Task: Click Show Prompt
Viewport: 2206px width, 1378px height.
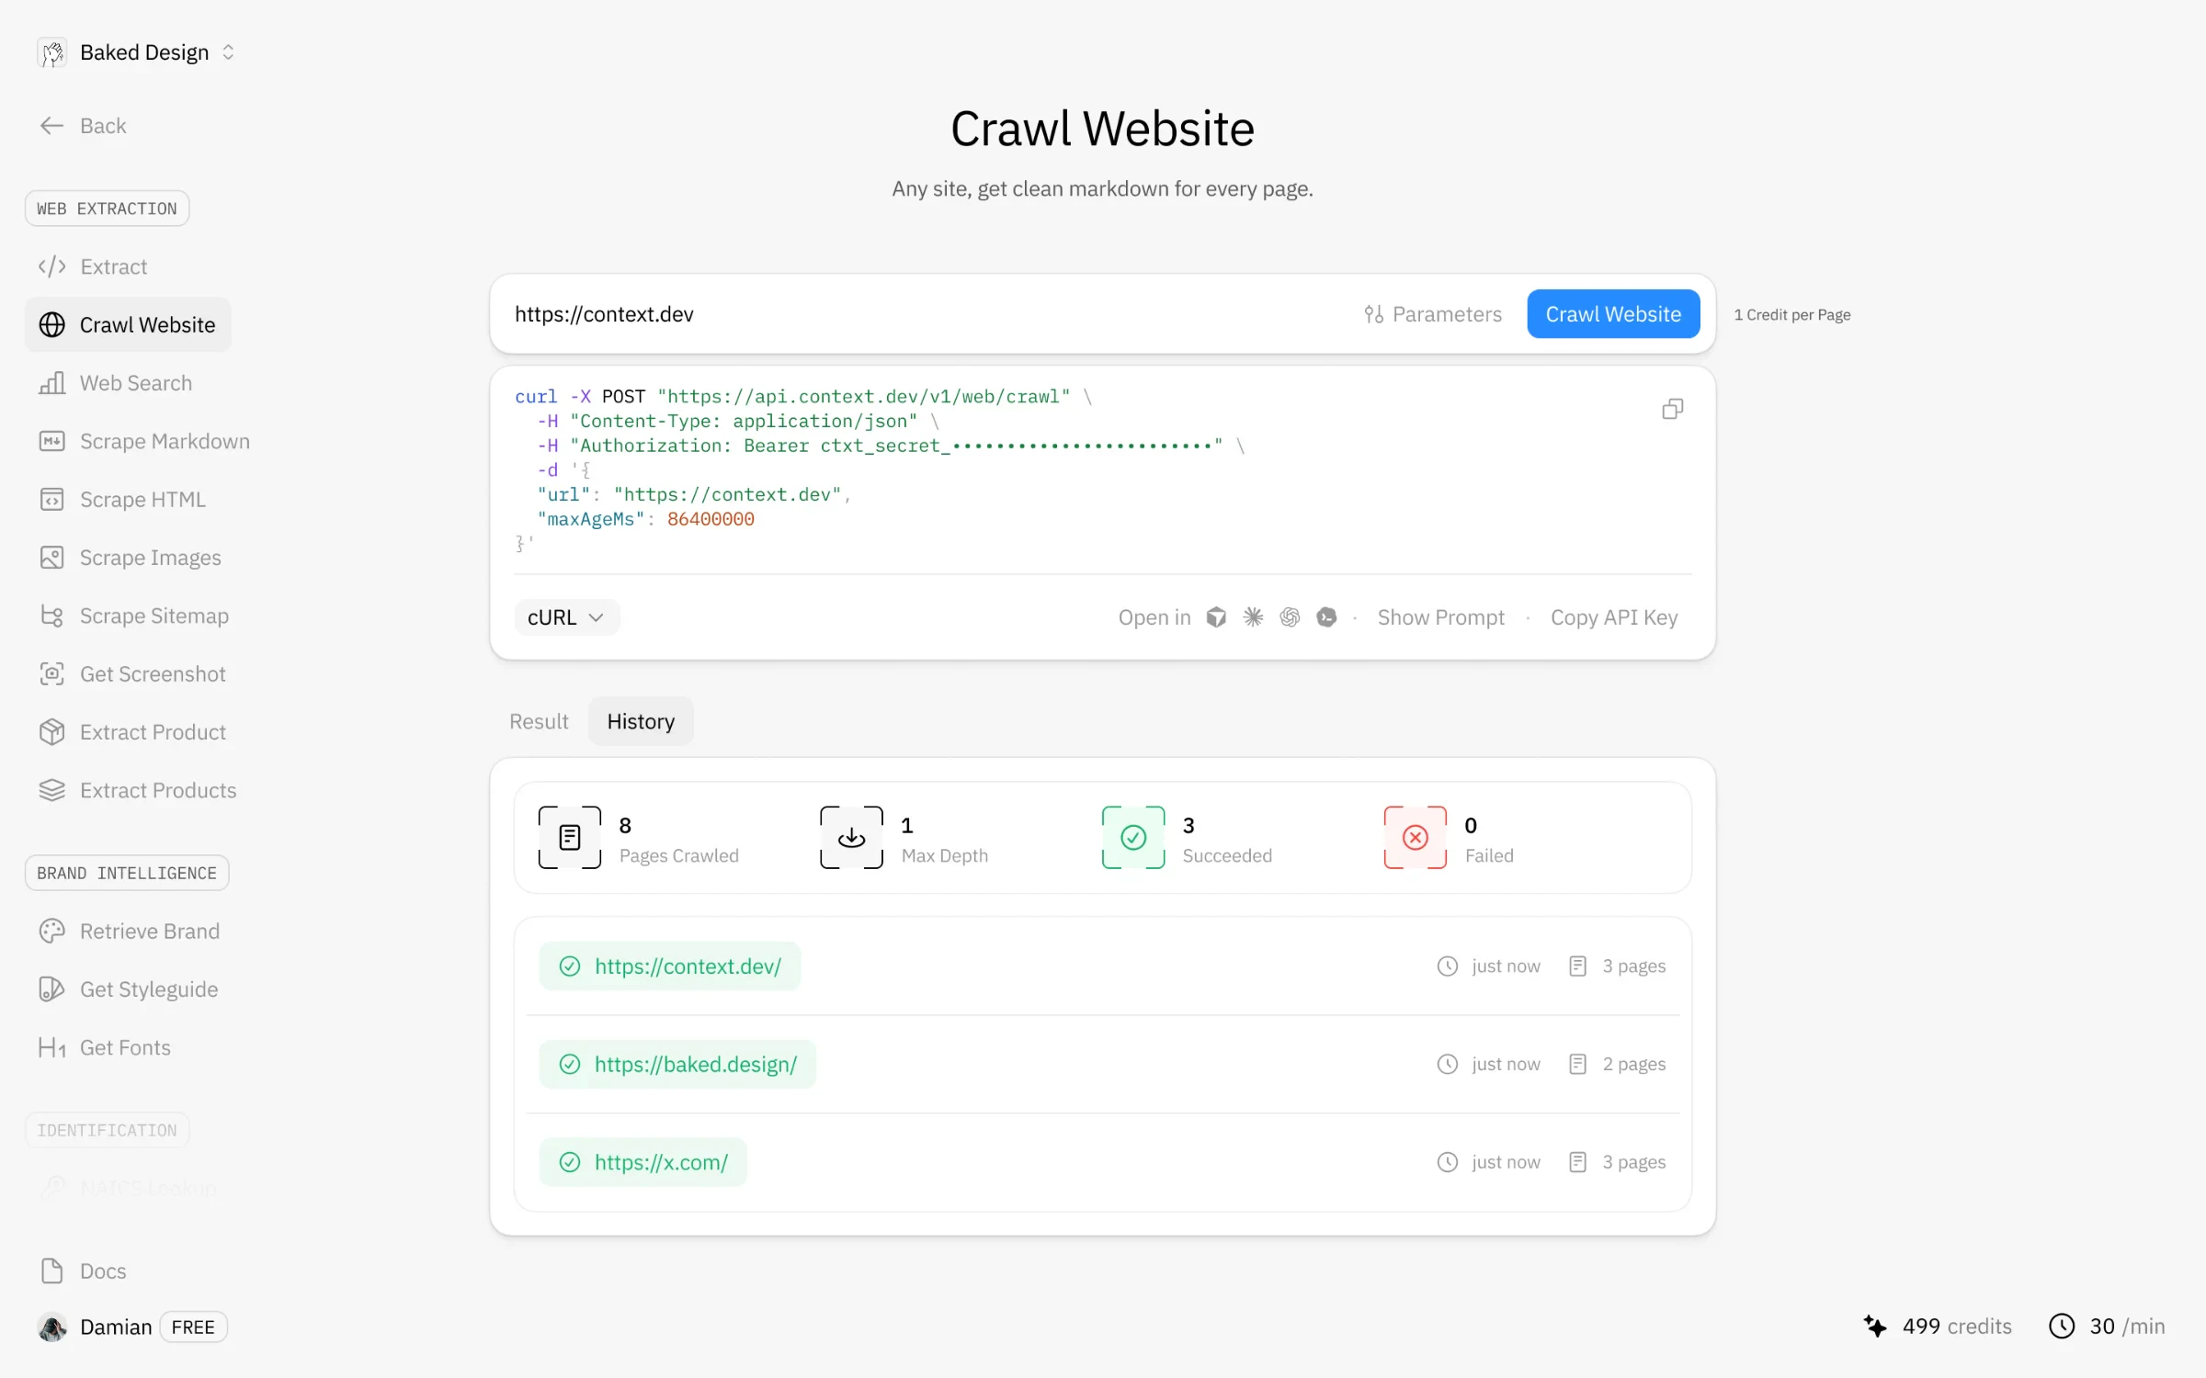Action: point(1440,617)
